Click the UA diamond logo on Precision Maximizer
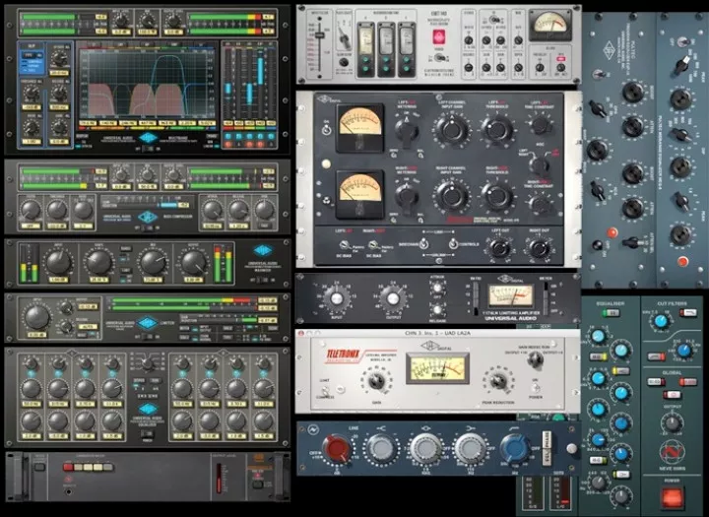This screenshot has height=517, width=709. [263, 250]
